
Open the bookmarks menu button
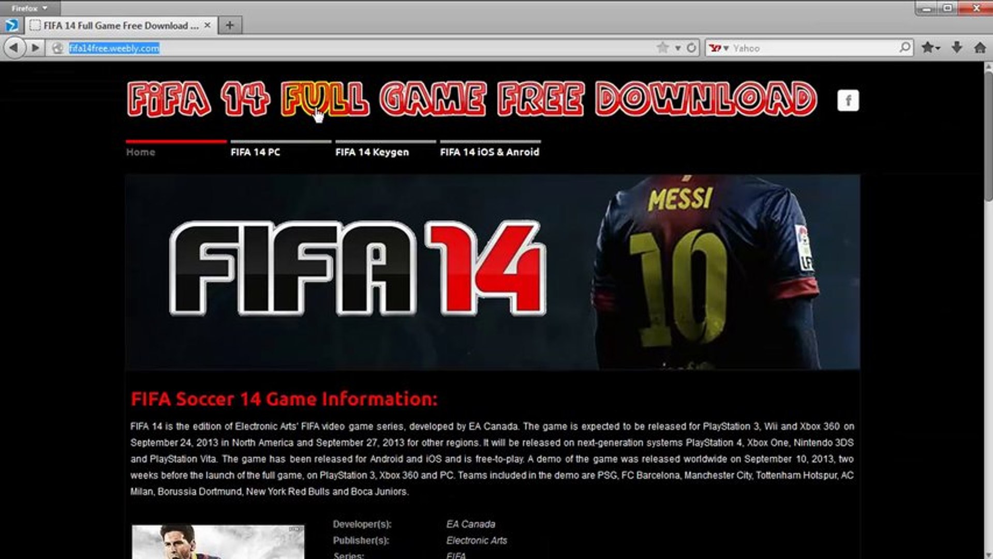point(930,48)
